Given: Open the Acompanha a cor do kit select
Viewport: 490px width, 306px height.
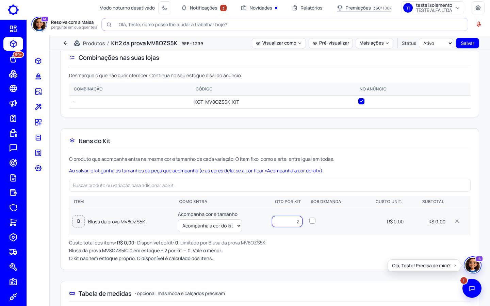Looking at the screenshot, I should point(210,226).
